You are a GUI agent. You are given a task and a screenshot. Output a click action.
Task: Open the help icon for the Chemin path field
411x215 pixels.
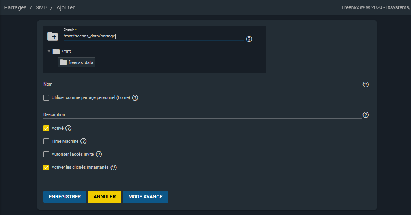(x=249, y=39)
